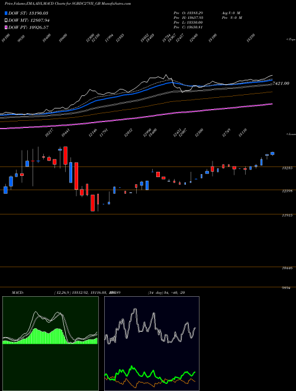Select the chart title mentioning MunafaSutra.com

[68, 4]
